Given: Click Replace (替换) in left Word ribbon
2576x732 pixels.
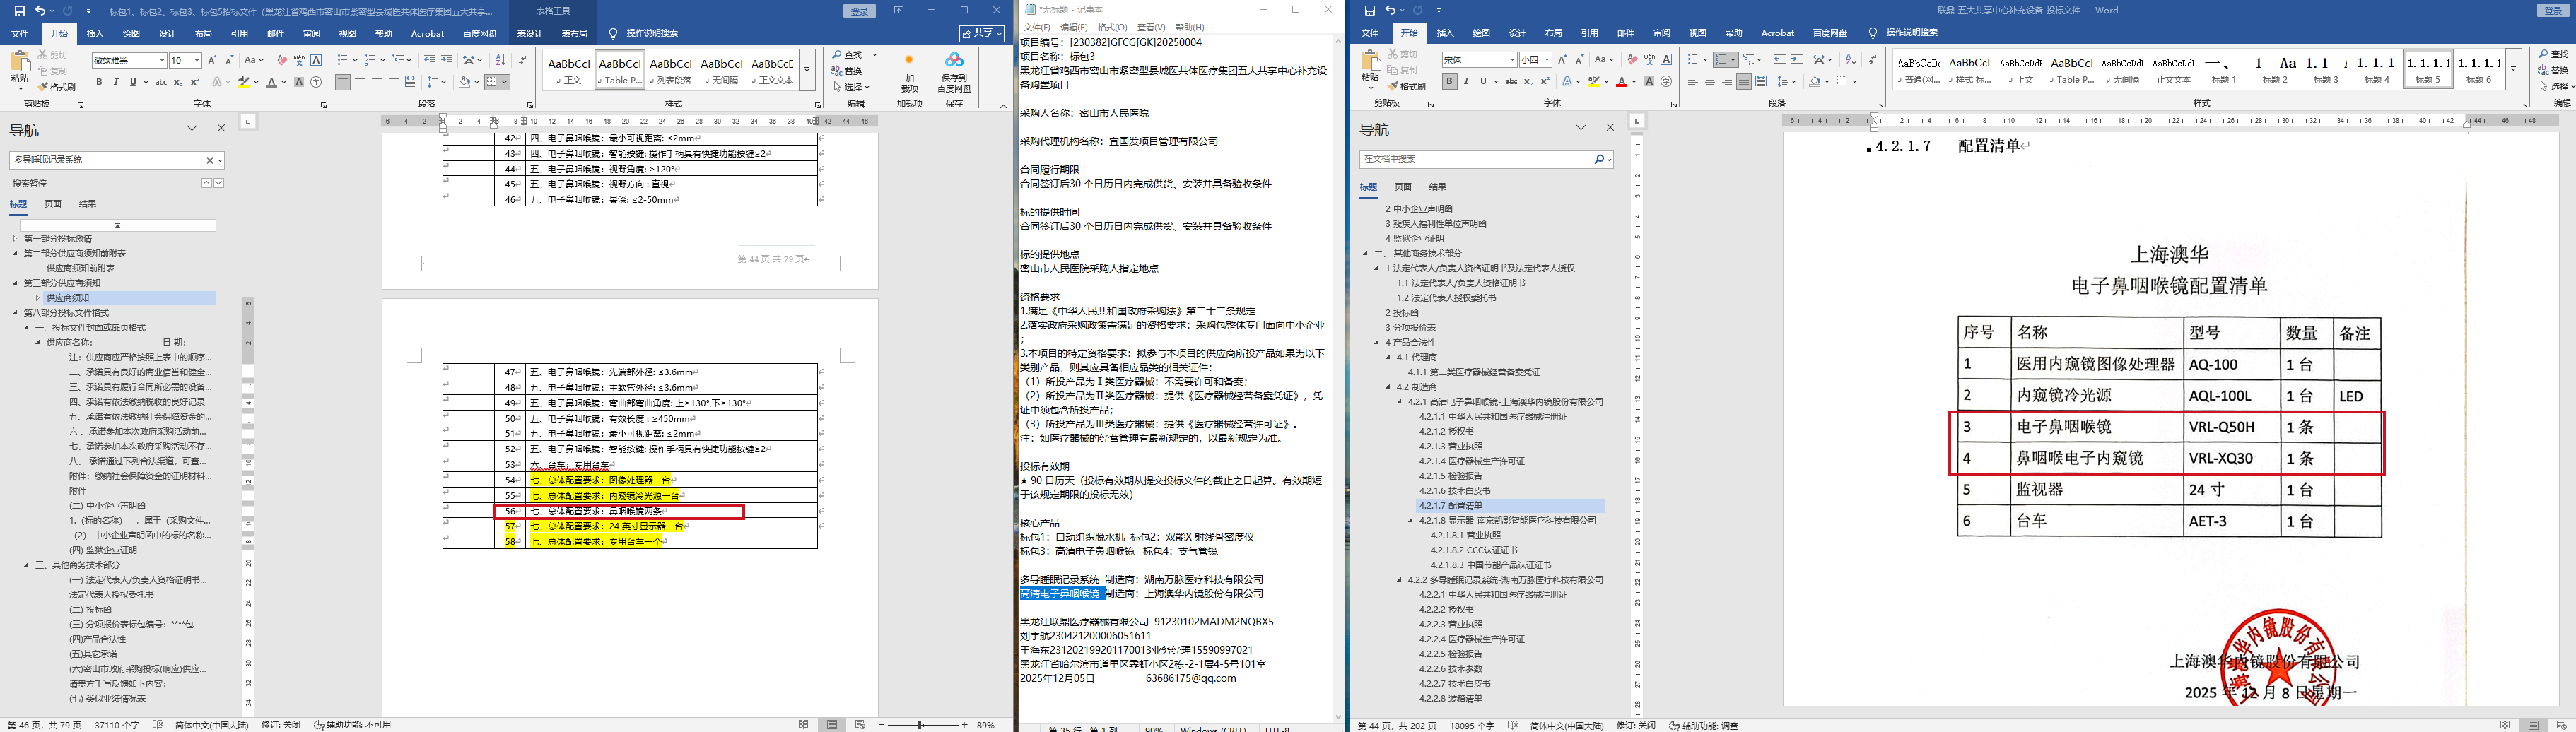Looking at the screenshot, I should (x=847, y=71).
